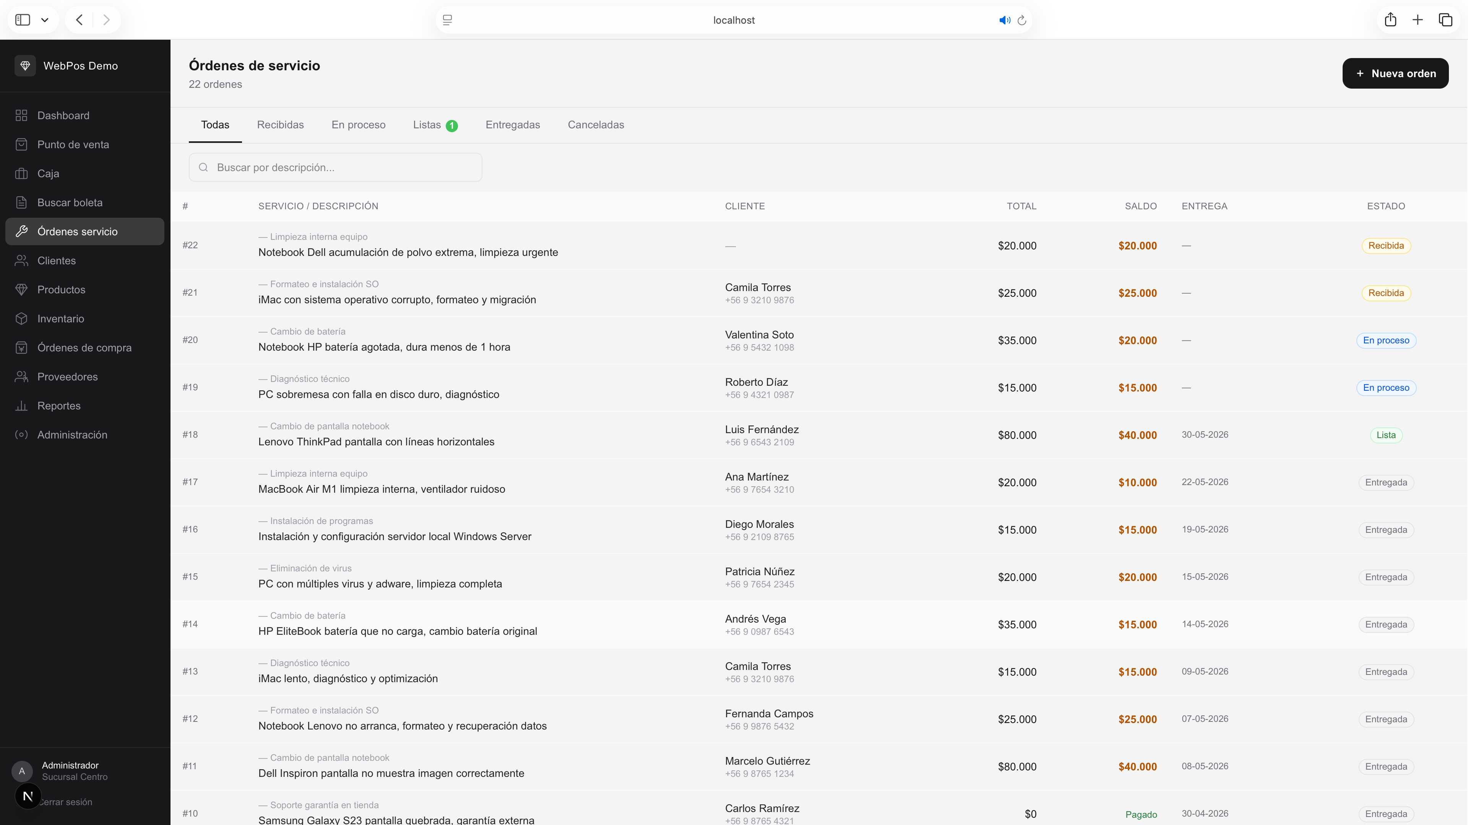This screenshot has width=1468, height=825.
Task: Click the Dashboard grid icon in sidebar
Action: click(22, 116)
